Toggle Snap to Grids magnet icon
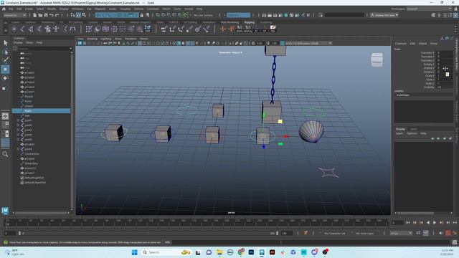 158,15
